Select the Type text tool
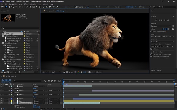 pos(40,7)
